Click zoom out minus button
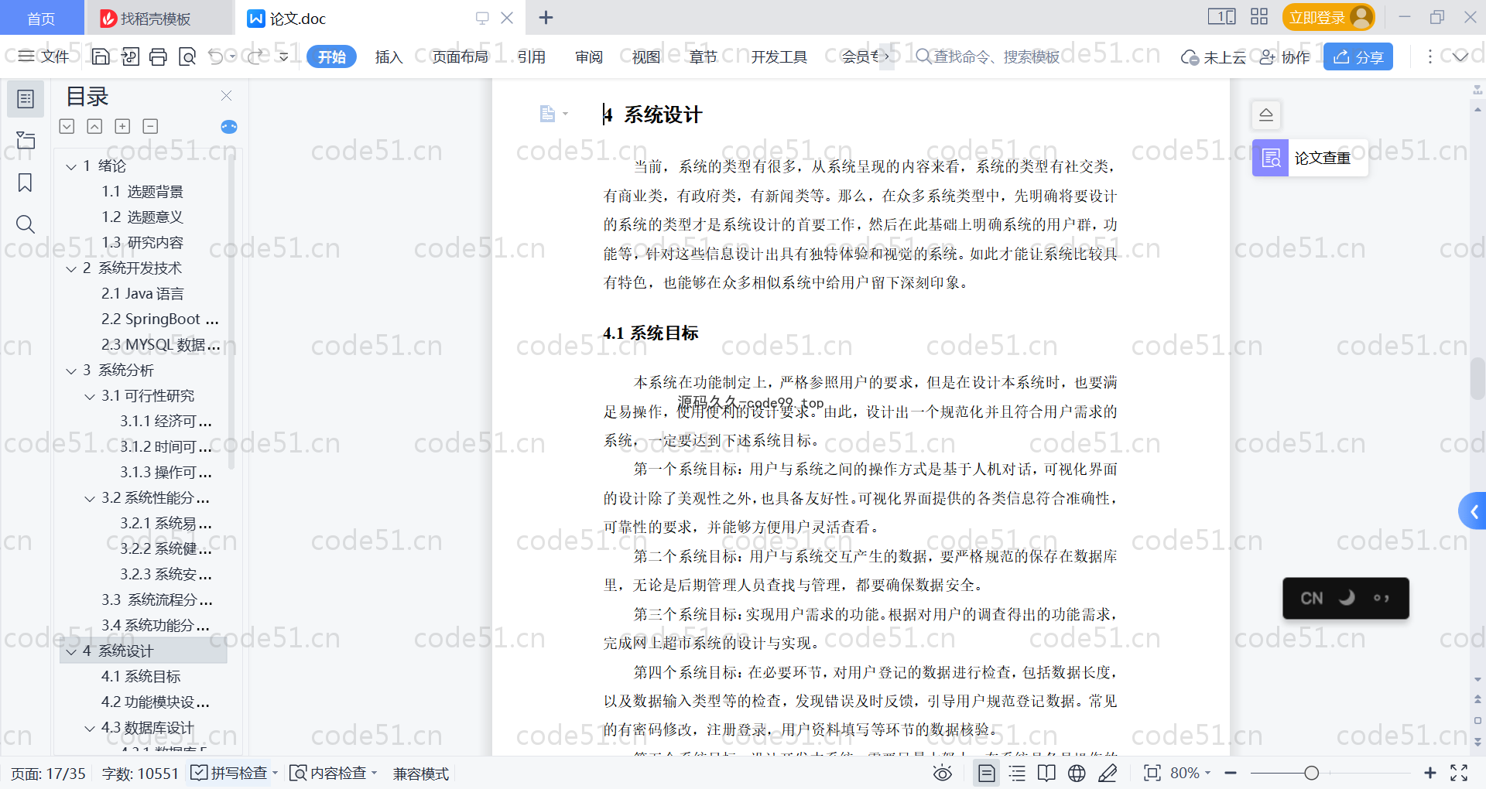 [1231, 773]
